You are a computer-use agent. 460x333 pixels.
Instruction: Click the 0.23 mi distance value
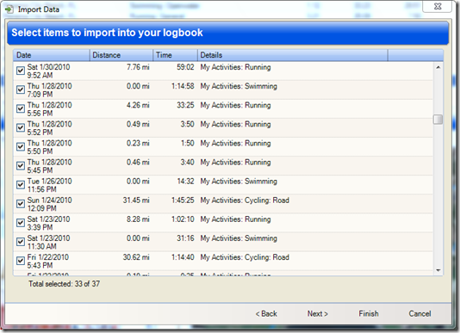click(138, 144)
